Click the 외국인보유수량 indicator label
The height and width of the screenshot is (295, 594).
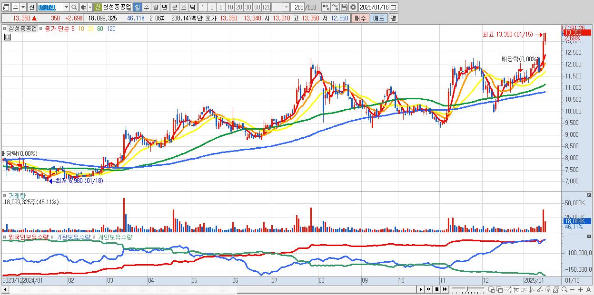28,237
